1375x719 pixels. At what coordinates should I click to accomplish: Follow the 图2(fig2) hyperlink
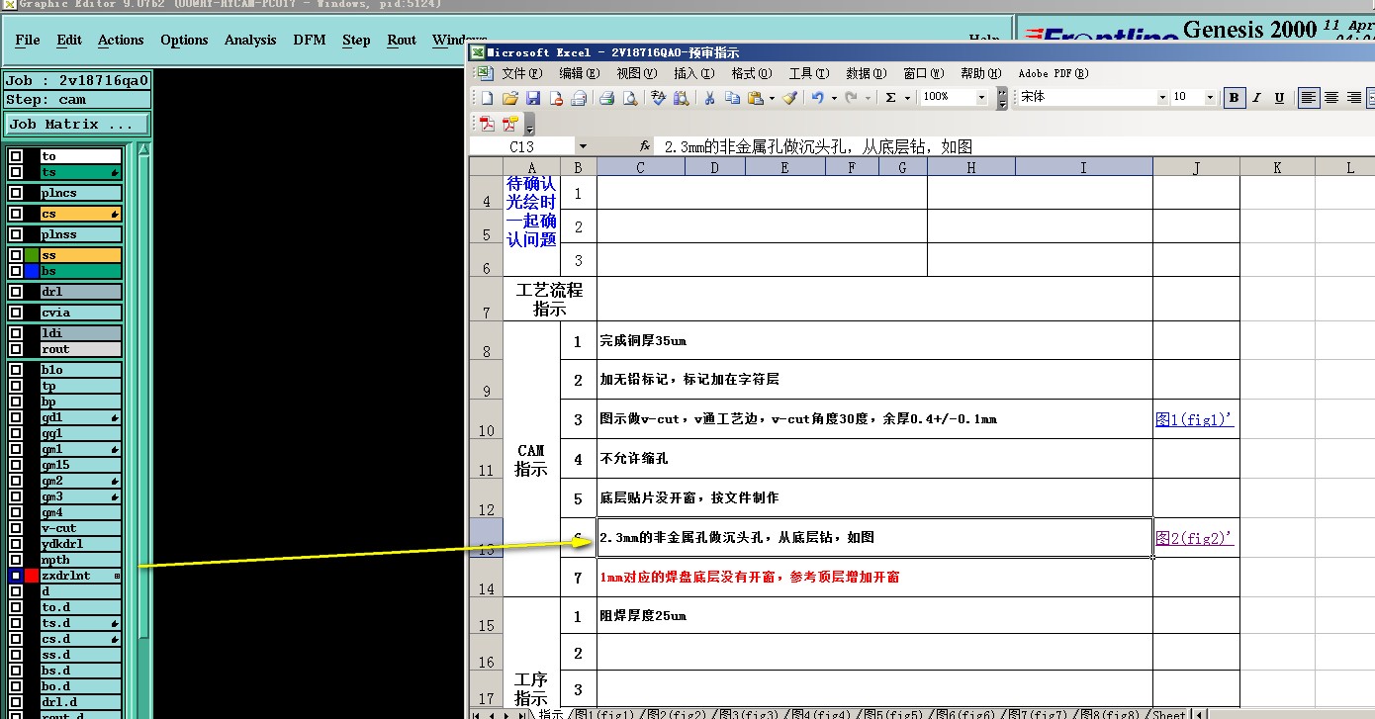(1195, 538)
